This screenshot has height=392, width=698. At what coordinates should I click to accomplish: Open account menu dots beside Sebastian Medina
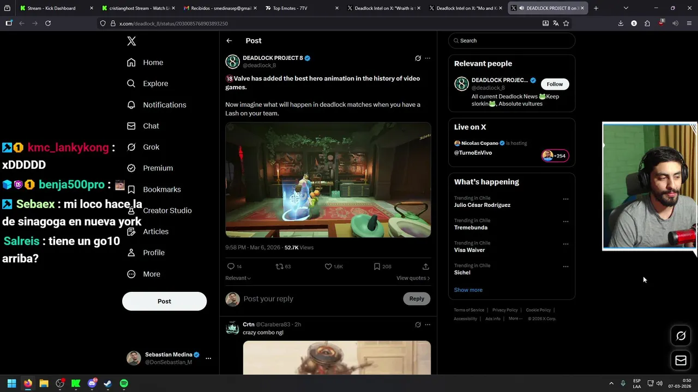point(208,358)
